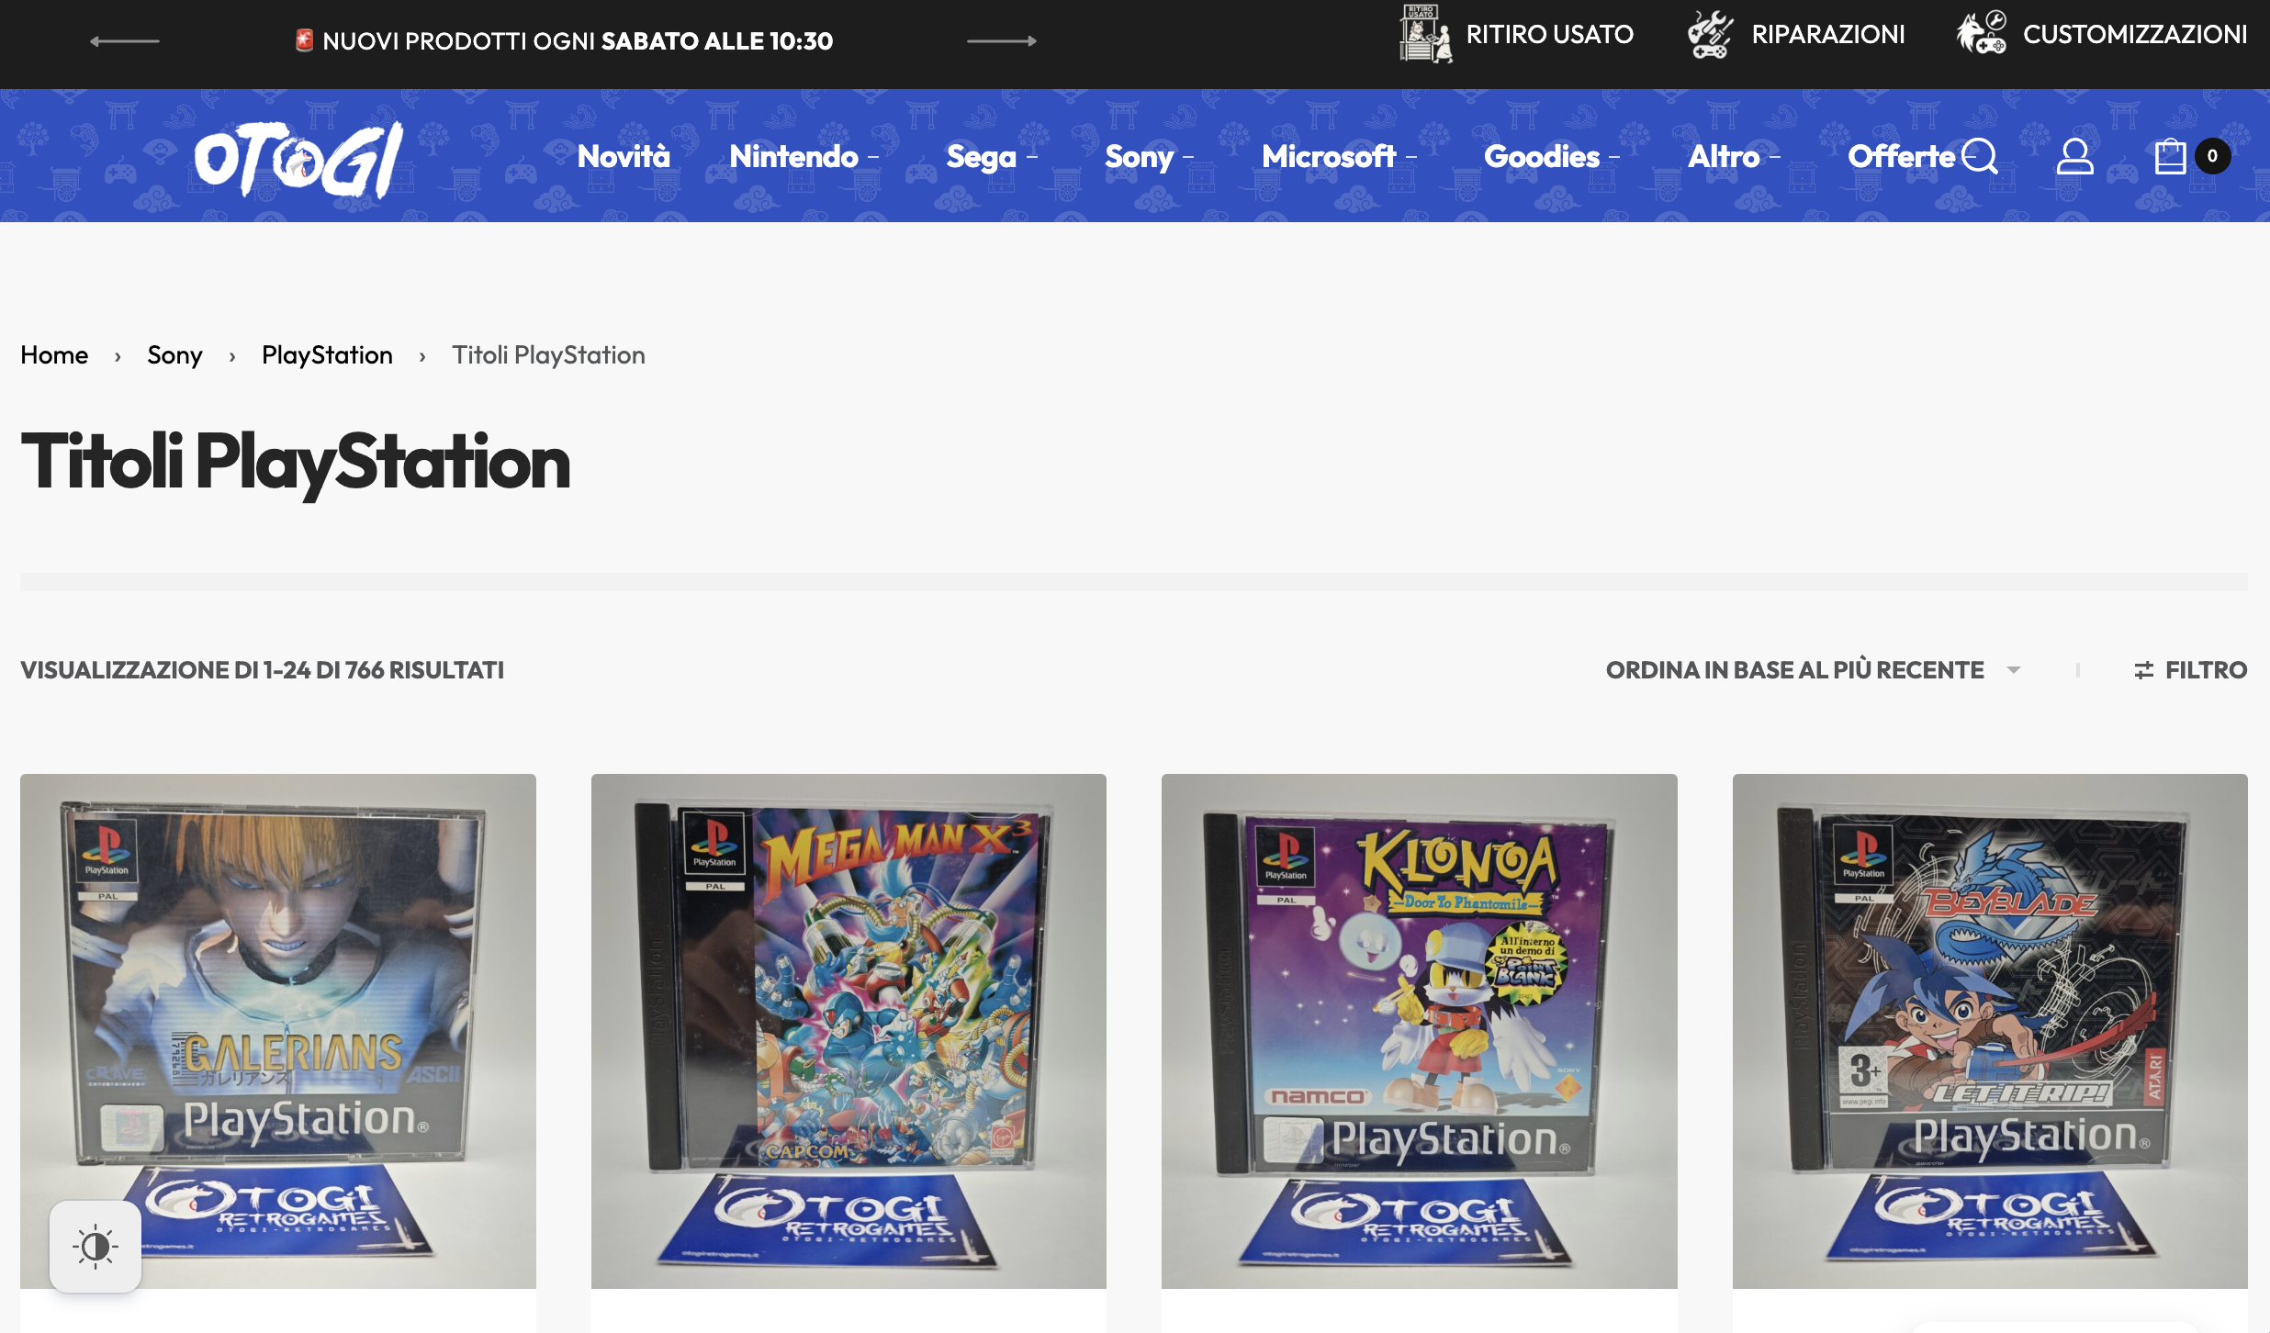This screenshot has width=2270, height=1333.
Task: Open the Beyblade product thumbnail
Action: click(1990, 1031)
